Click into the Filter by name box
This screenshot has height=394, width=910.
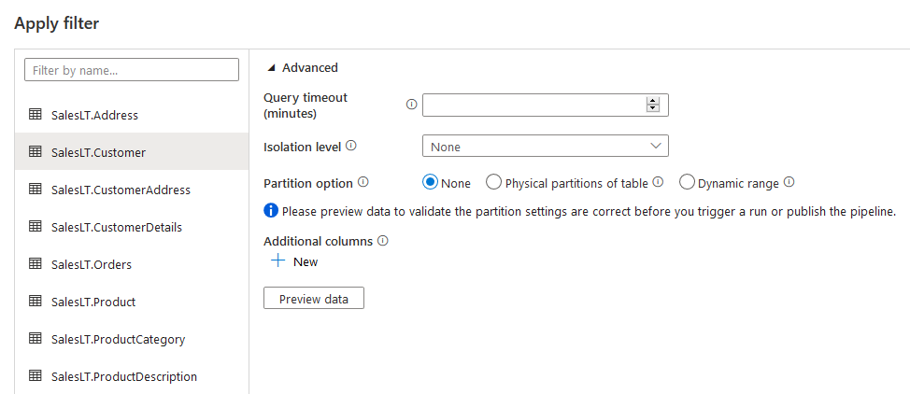pyautogui.click(x=132, y=70)
